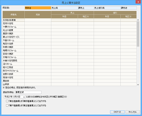Tick the 「第六種事業」を「第五種事業」として出力する checkbox

coord(7,105)
